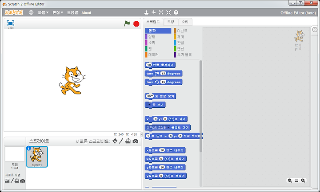Click the blocks palette vertical scrollbar
This screenshot has height=192, width=320.
tap(201, 106)
